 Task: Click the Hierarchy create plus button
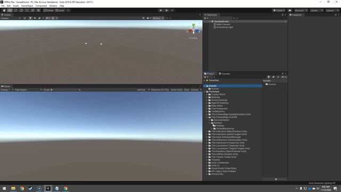tap(206, 18)
